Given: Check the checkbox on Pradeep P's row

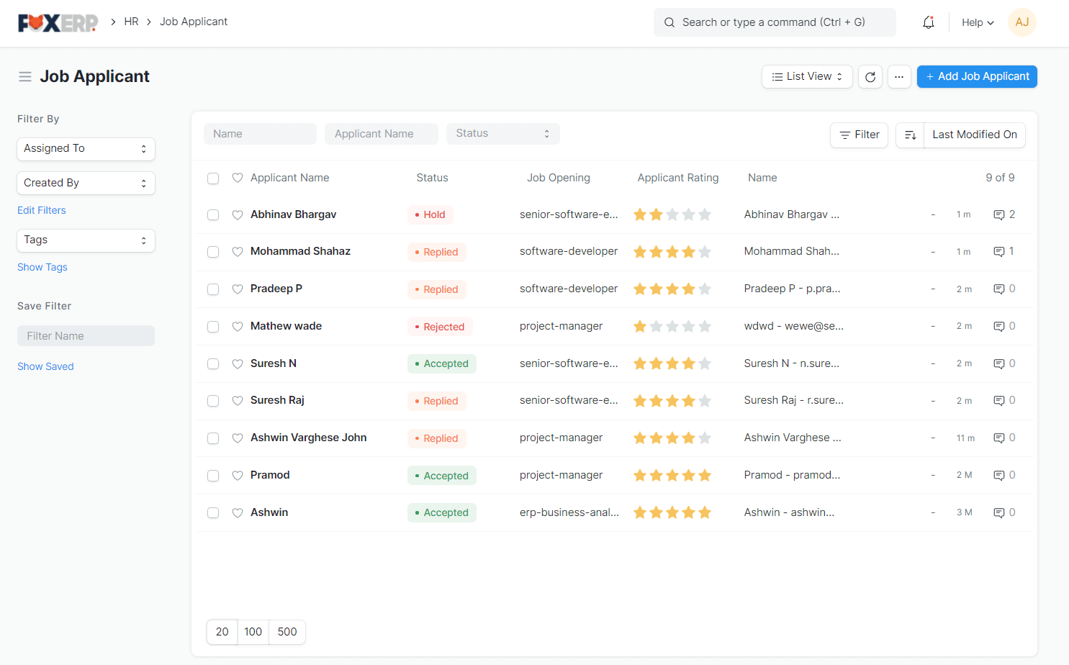Looking at the screenshot, I should click(x=213, y=289).
